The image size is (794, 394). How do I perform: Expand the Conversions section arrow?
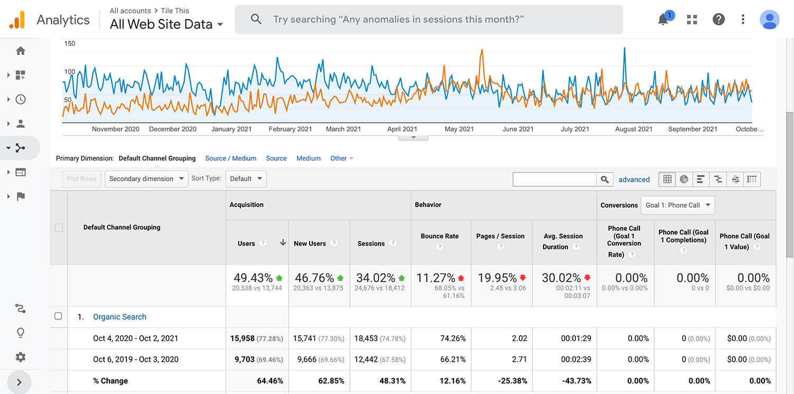pyautogui.click(x=8, y=196)
